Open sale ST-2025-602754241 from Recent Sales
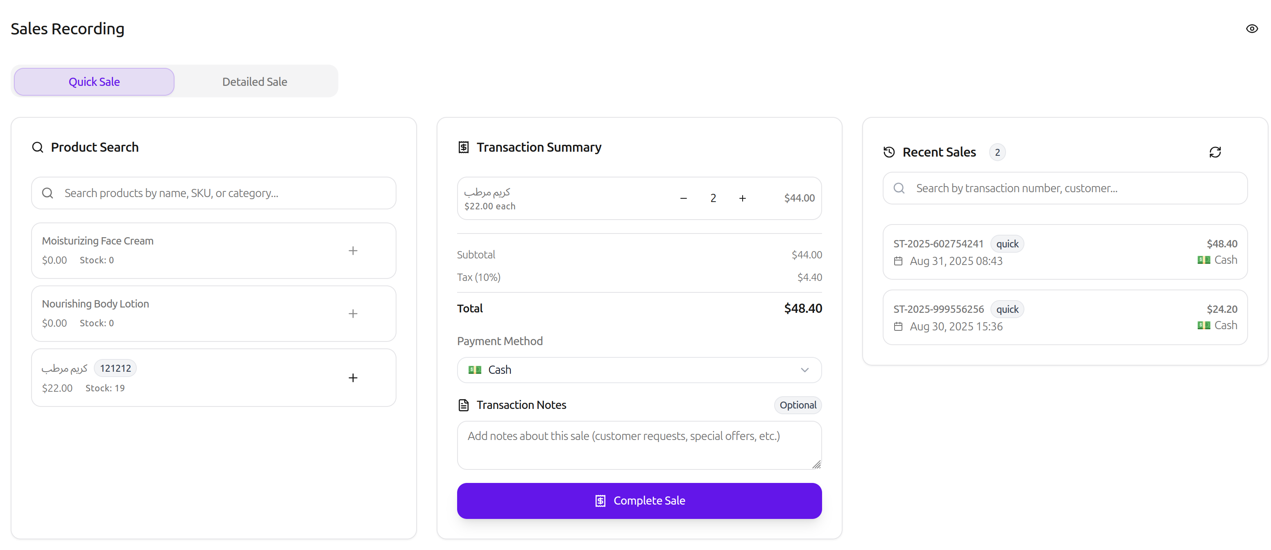The width and height of the screenshot is (1271, 550). 1064,252
